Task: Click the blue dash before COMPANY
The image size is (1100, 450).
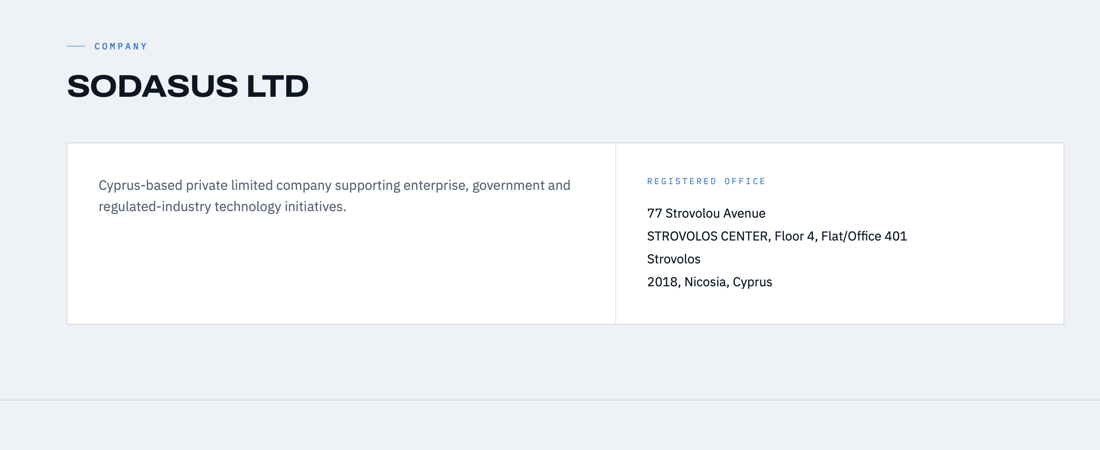Action: [x=76, y=46]
